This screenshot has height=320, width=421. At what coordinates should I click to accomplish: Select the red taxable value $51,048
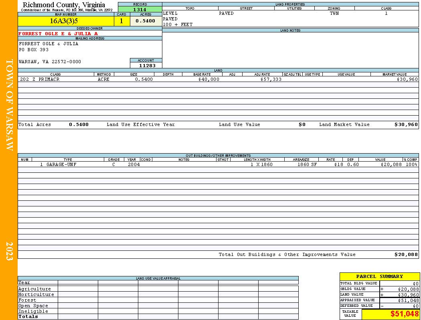click(x=405, y=314)
